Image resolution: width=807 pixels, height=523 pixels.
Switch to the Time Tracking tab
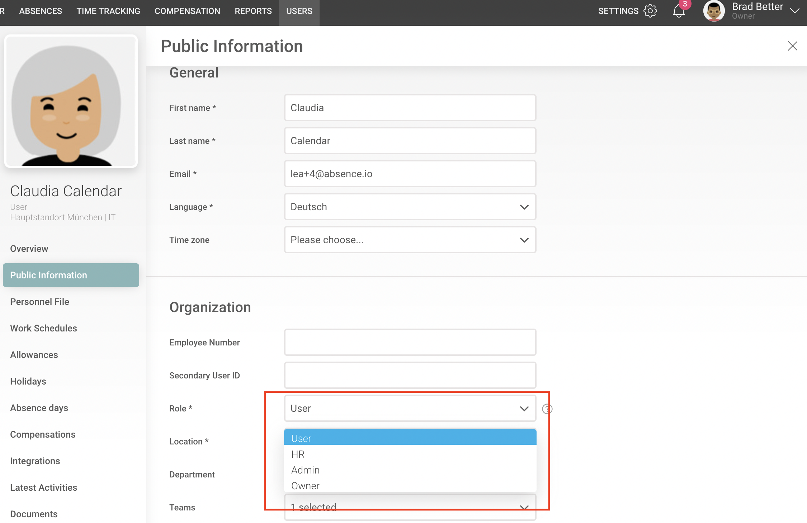coord(108,11)
